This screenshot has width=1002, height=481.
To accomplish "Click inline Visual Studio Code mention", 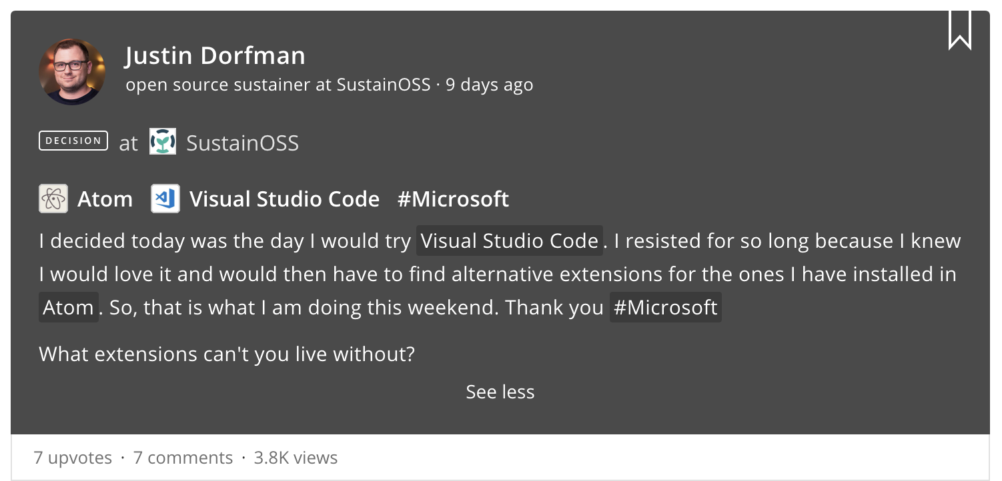I will pos(510,240).
